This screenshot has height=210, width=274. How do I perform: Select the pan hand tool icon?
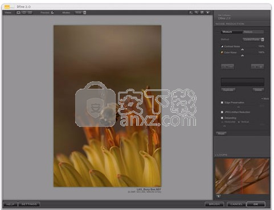(202, 13)
